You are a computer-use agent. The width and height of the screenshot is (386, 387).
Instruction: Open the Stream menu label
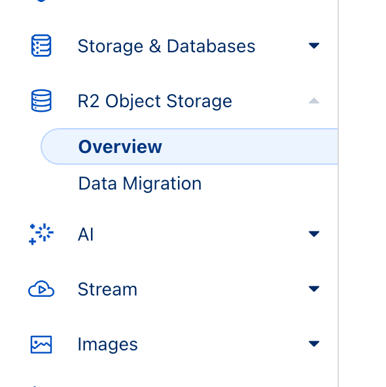[x=107, y=289]
